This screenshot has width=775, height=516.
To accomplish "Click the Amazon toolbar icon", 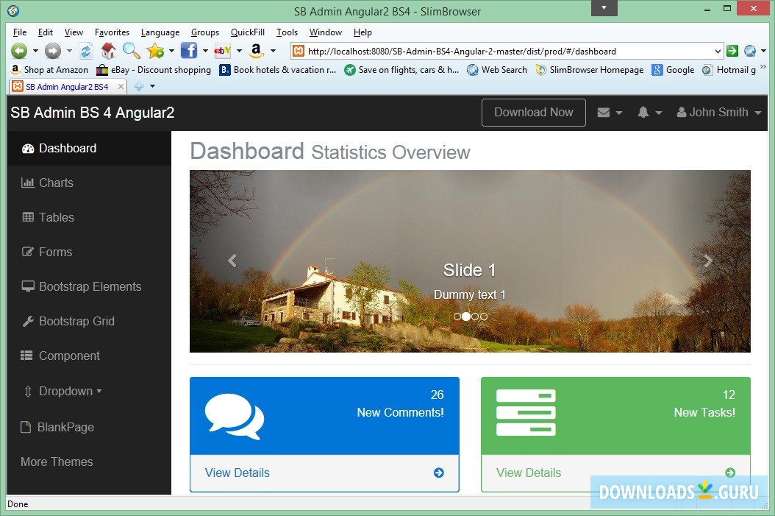I will pyautogui.click(x=256, y=51).
